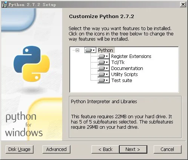This screenshot has width=188, height=160.
Task: Click the Register Extensions drive icon
Action: click(102, 56)
